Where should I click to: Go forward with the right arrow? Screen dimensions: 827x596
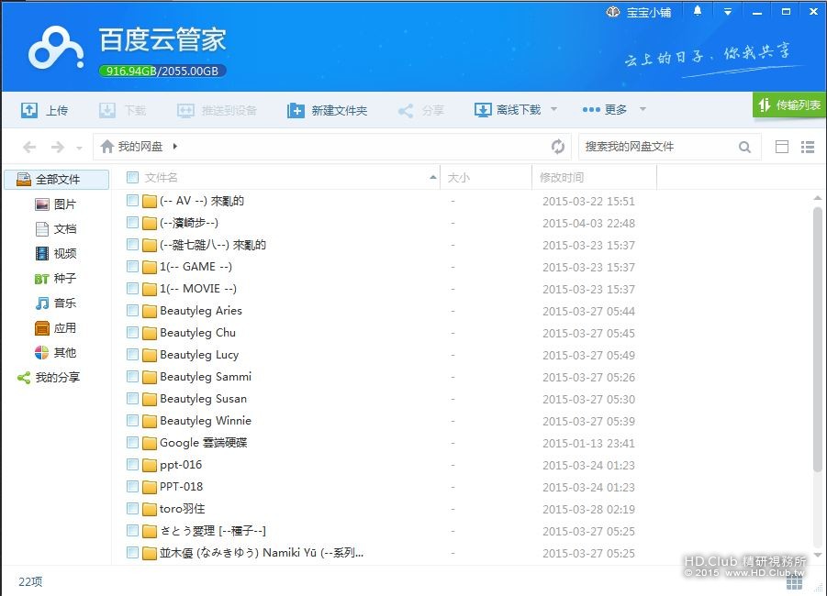[58, 147]
